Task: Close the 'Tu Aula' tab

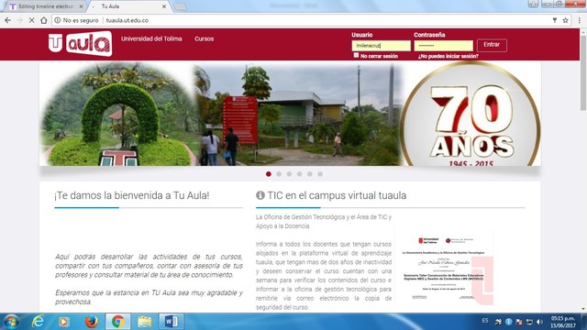Action: pos(164,6)
